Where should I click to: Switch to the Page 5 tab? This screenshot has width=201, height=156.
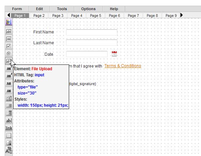tap(95, 16)
